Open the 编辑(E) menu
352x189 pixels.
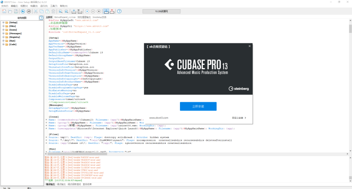tap(15, 6)
